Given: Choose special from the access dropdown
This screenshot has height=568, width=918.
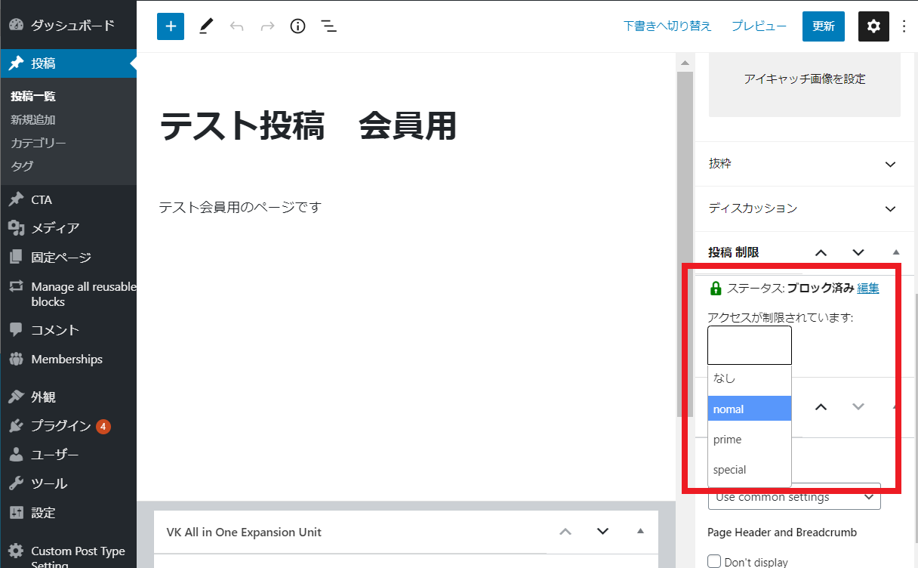Looking at the screenshot, I should point(750,470).
